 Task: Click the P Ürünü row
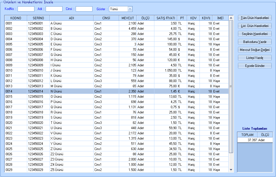(x=116, y=102)
